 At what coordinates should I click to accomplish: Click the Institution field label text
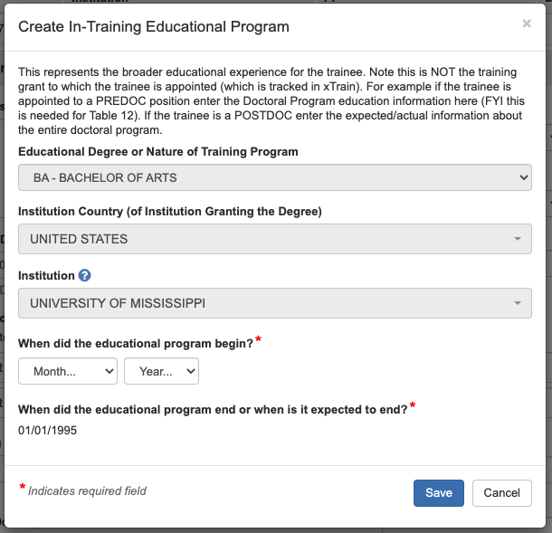46,275
